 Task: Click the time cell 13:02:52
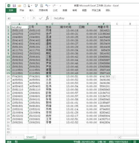point(69,122)
